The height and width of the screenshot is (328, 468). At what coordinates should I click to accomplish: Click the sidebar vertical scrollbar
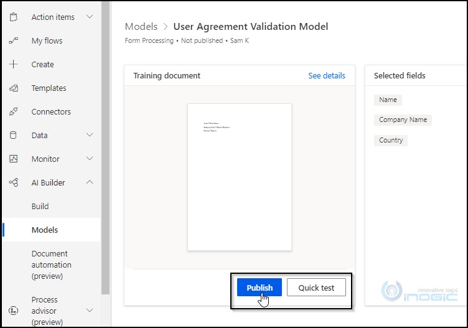[x=105, y=148]
